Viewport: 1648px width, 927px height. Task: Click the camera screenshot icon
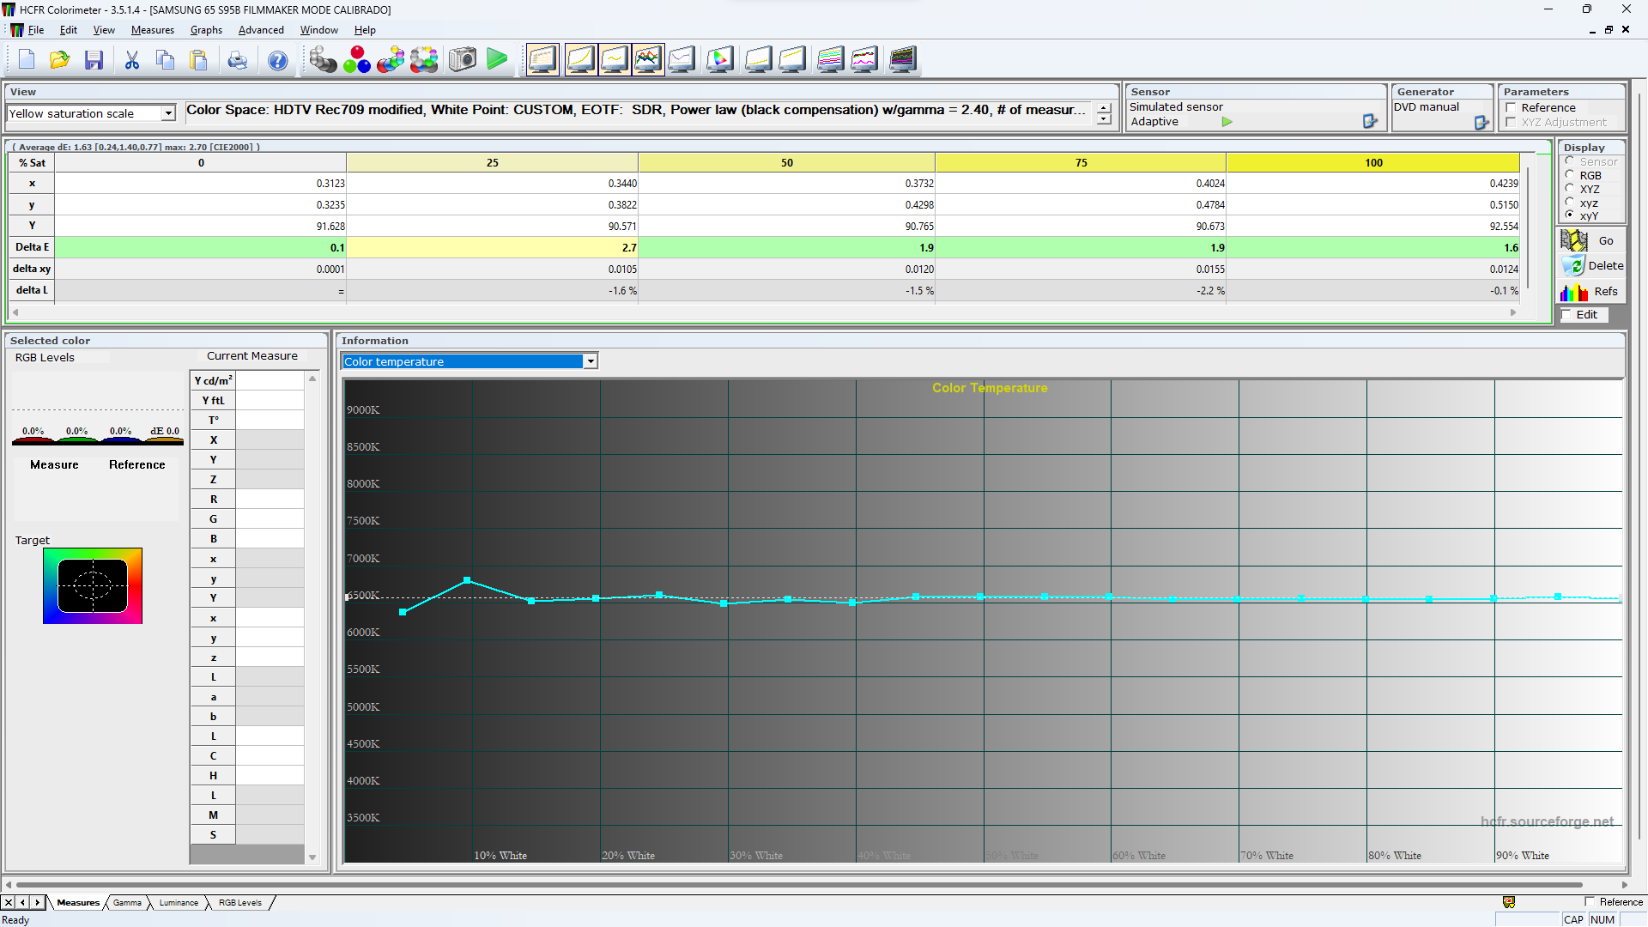[463, 60]
